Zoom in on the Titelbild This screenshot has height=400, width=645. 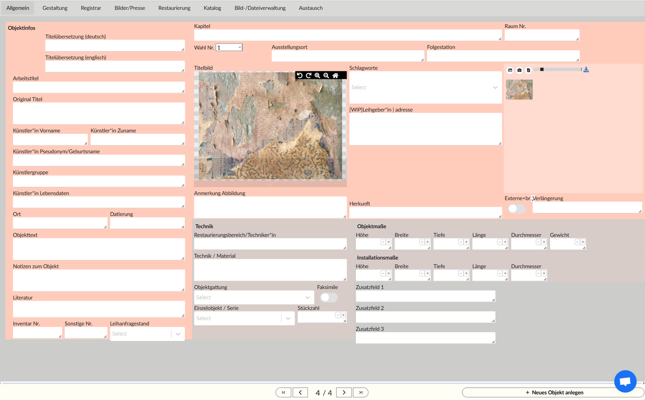pyautogui.click(x=318, y=76)
